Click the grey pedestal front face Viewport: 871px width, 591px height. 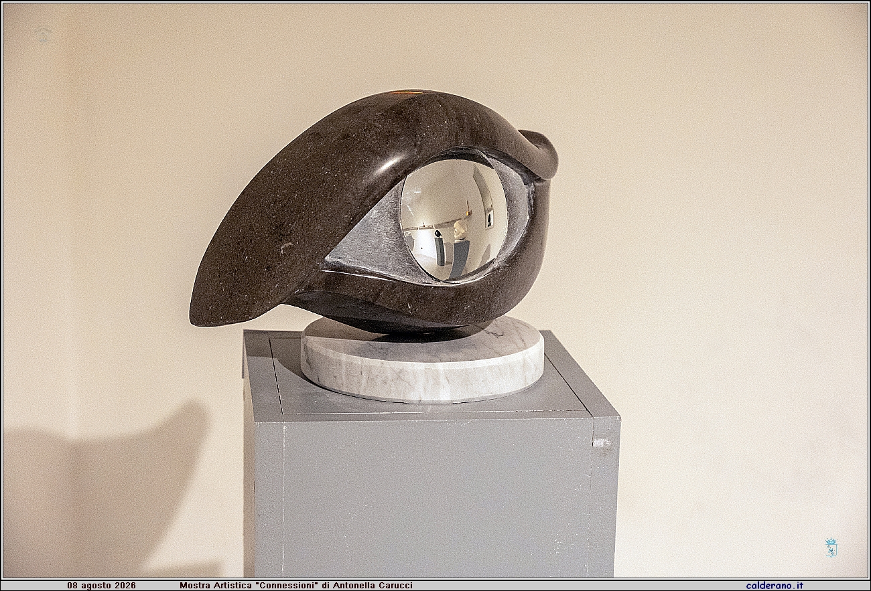tap(437, 497)
